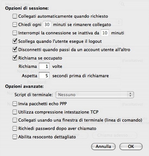
Task: Enable Abilita resoconto dettagliato checkbox
Action: [x=15, y=137]
